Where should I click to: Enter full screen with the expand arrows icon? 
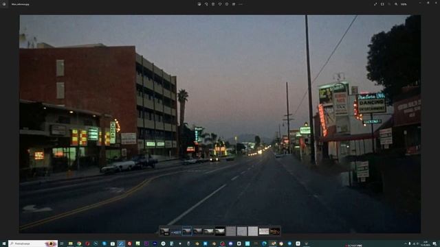pos(375,4)
